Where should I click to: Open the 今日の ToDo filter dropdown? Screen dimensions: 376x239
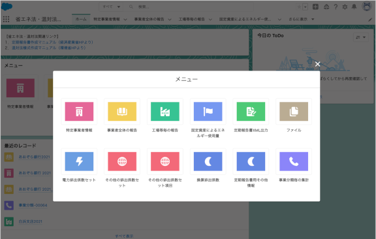click(361, 37)
